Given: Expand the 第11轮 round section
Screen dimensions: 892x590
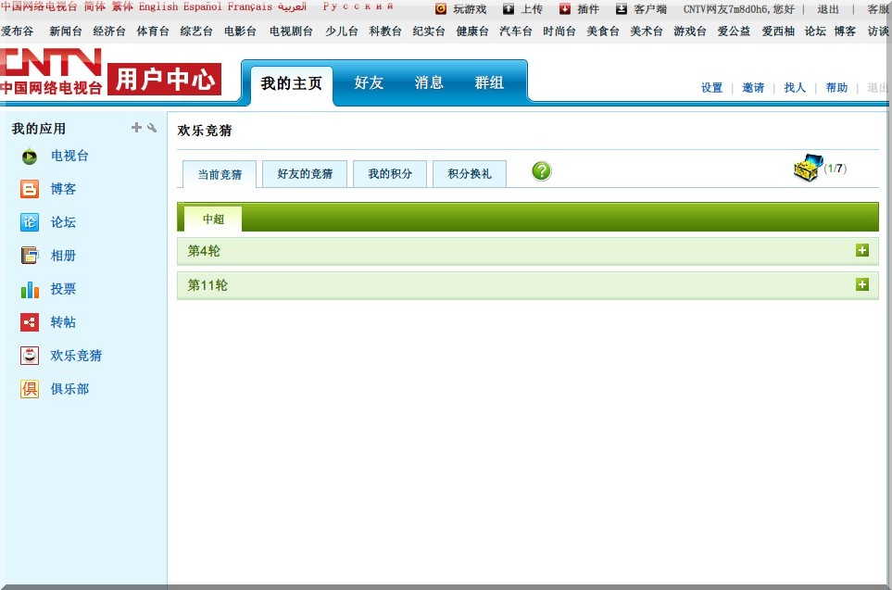Looking at the screenshot, I should pos(862,284).
